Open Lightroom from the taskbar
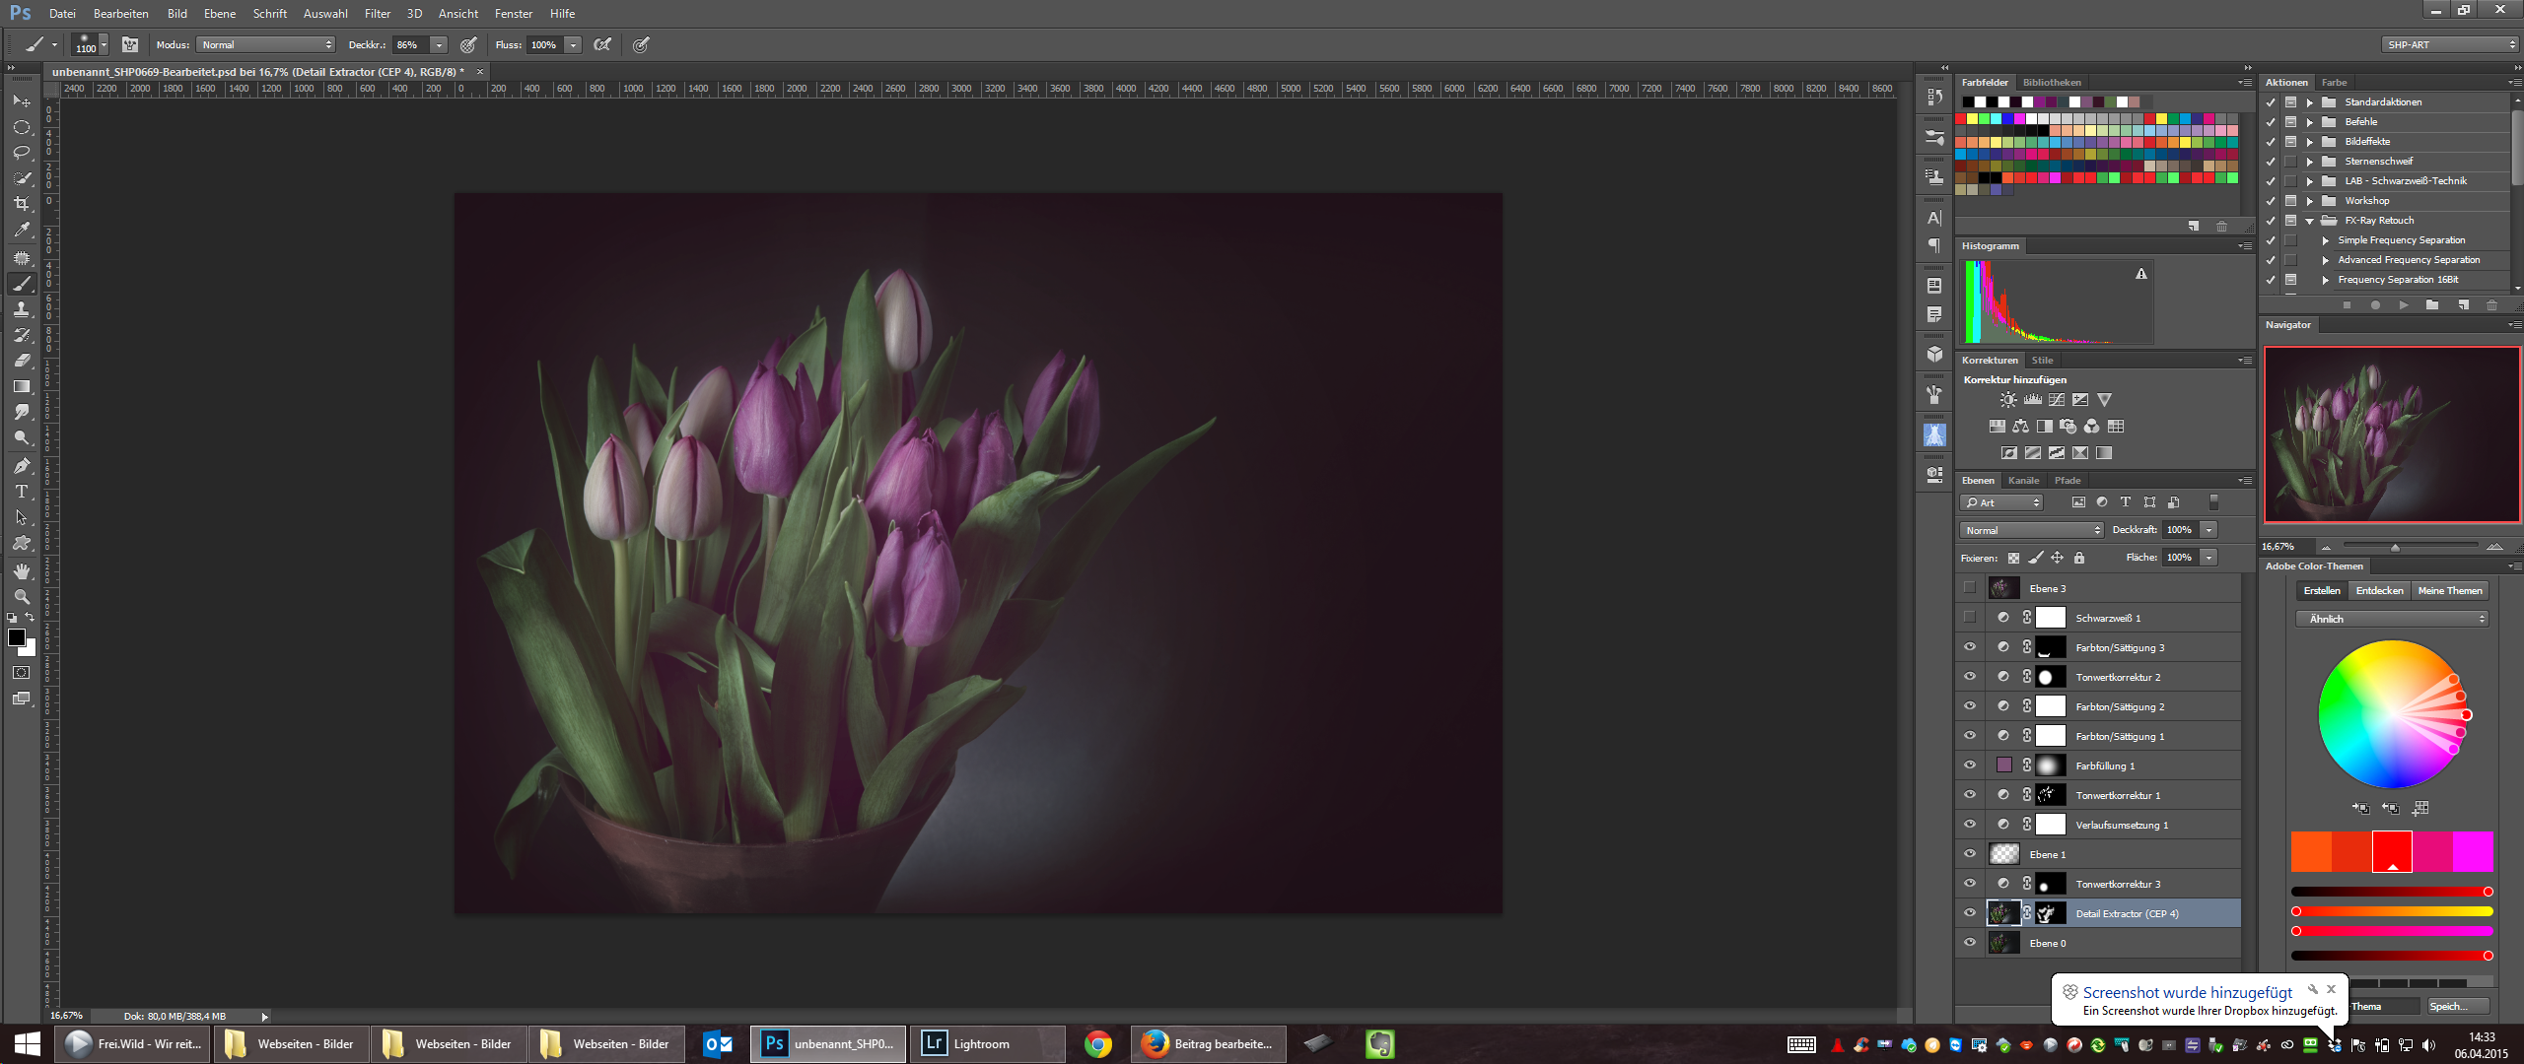Screen dimensions: 2524x1064 tap(987, 1044)
